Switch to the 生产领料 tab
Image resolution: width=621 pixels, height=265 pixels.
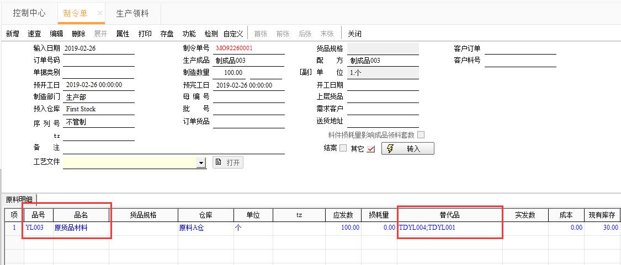point(132,13)
